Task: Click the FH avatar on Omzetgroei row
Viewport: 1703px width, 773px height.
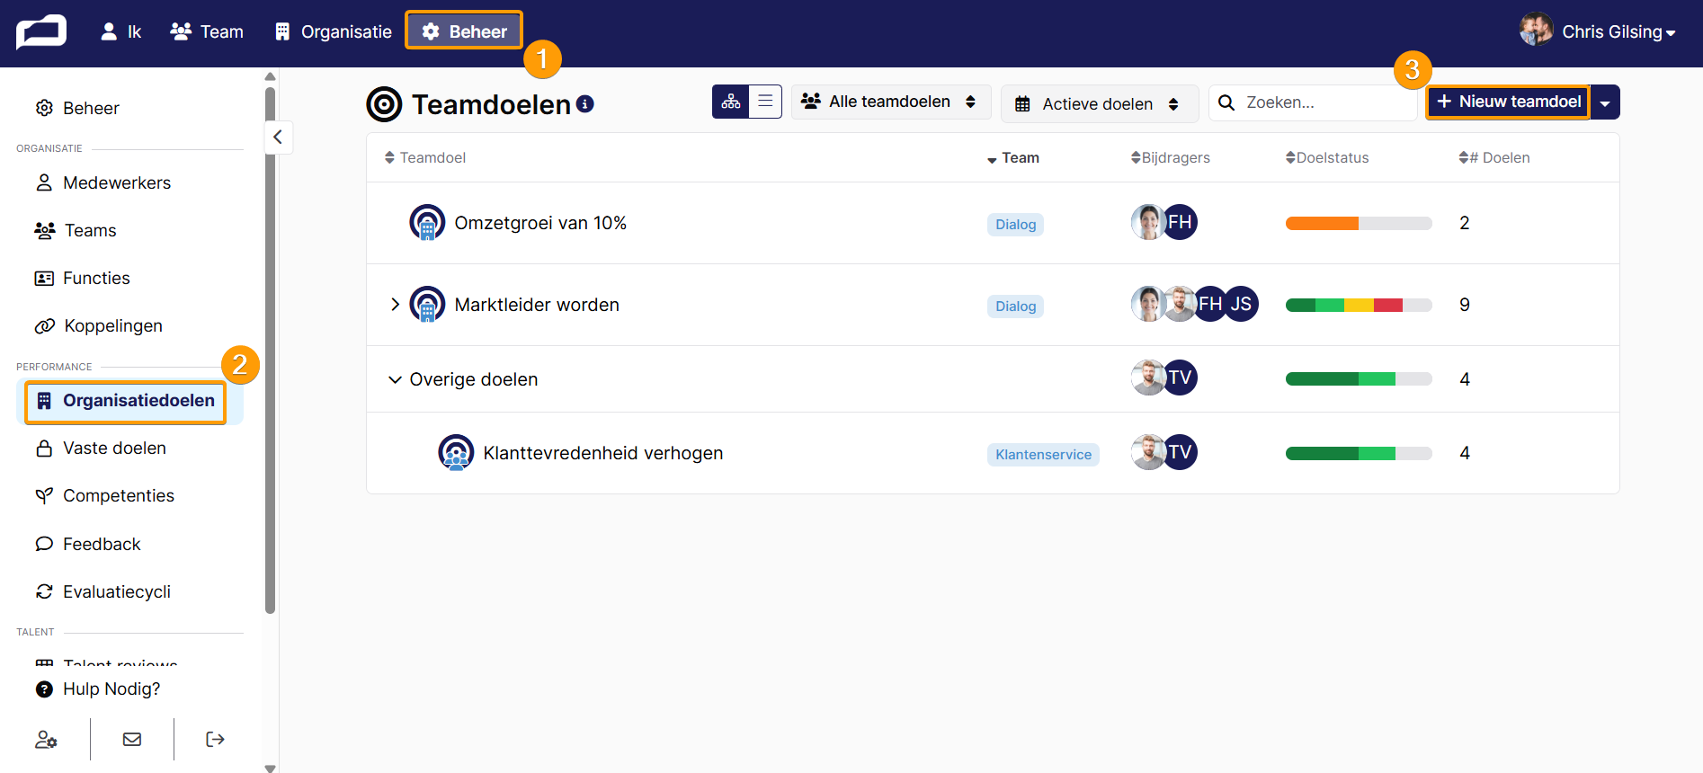Action: (1180, 222)
